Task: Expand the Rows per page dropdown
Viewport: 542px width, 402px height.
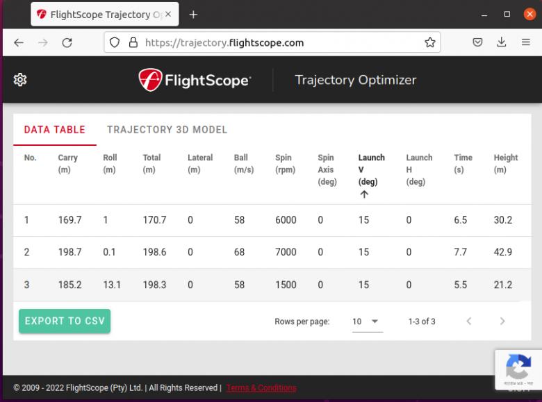Action: pyautogui.click(x=367, y=321)
